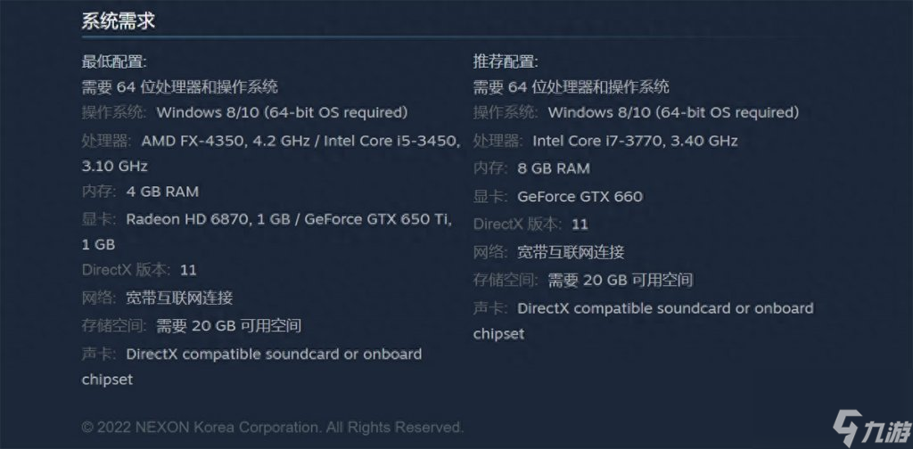The width and height of the screenshot is (913, 449).
Task: Click the 8 GB RAM memory entry
Action: point(554,168)
